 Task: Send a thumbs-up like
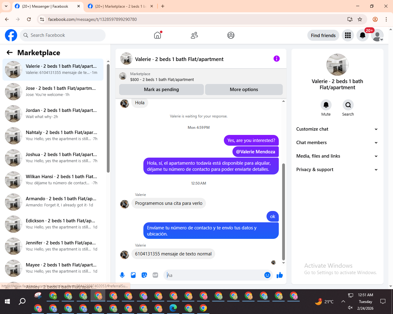pyautogui.click(x=280, y=275)
